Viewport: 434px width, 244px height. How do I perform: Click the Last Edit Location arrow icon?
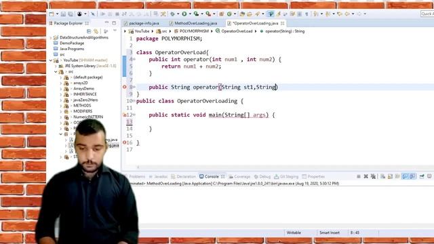pyautogui.click(x=340, y=14)
